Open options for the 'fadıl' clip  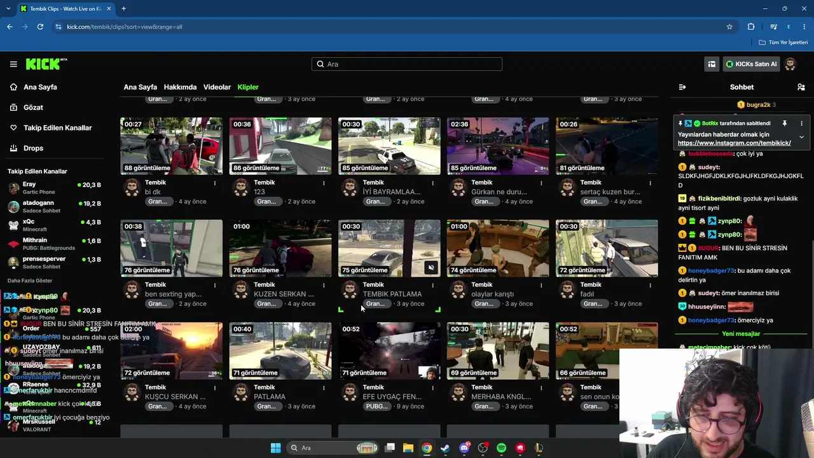pos(650,286)
